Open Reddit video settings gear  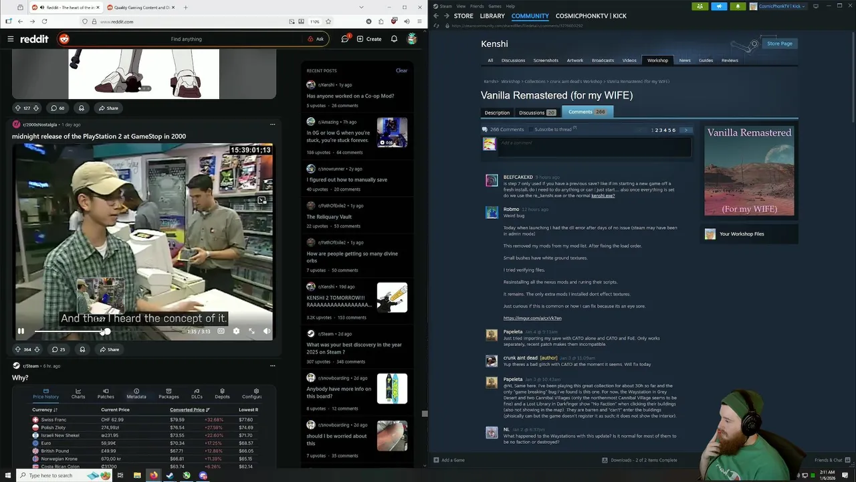236,331
